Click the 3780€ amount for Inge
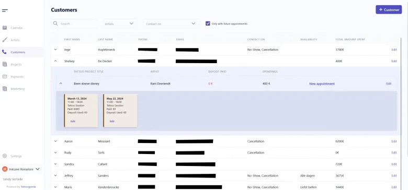408x190 pixels. point(339,50)
